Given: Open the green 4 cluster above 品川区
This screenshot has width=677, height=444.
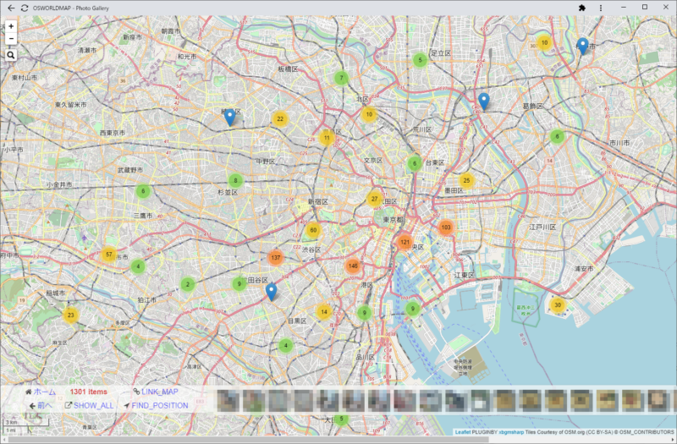Looking at the screenshot, I should (x=285, y=346).
